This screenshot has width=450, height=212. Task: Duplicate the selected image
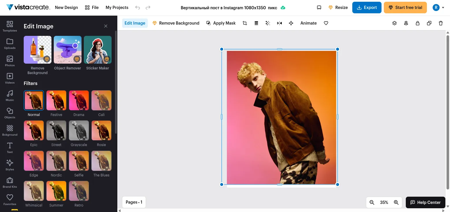pyautogui.click(x=429, y=23)
